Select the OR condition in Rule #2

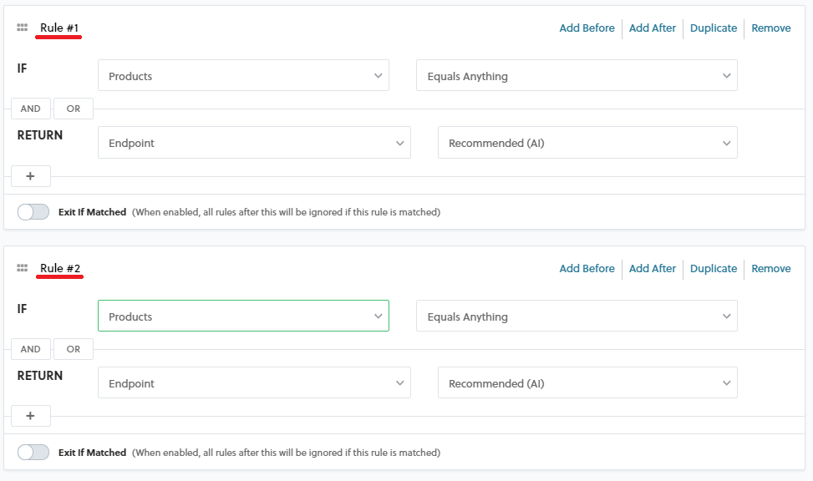(x=73, y=348)
